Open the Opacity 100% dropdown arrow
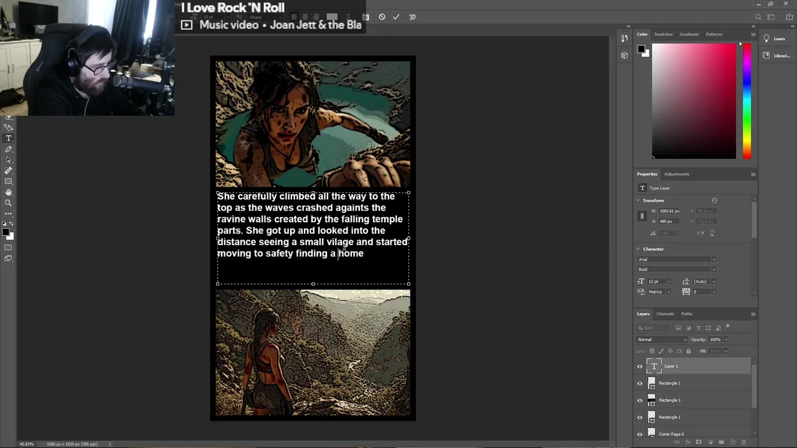The image size is (797, 448). pyautogui.click(x=726, y=340)
